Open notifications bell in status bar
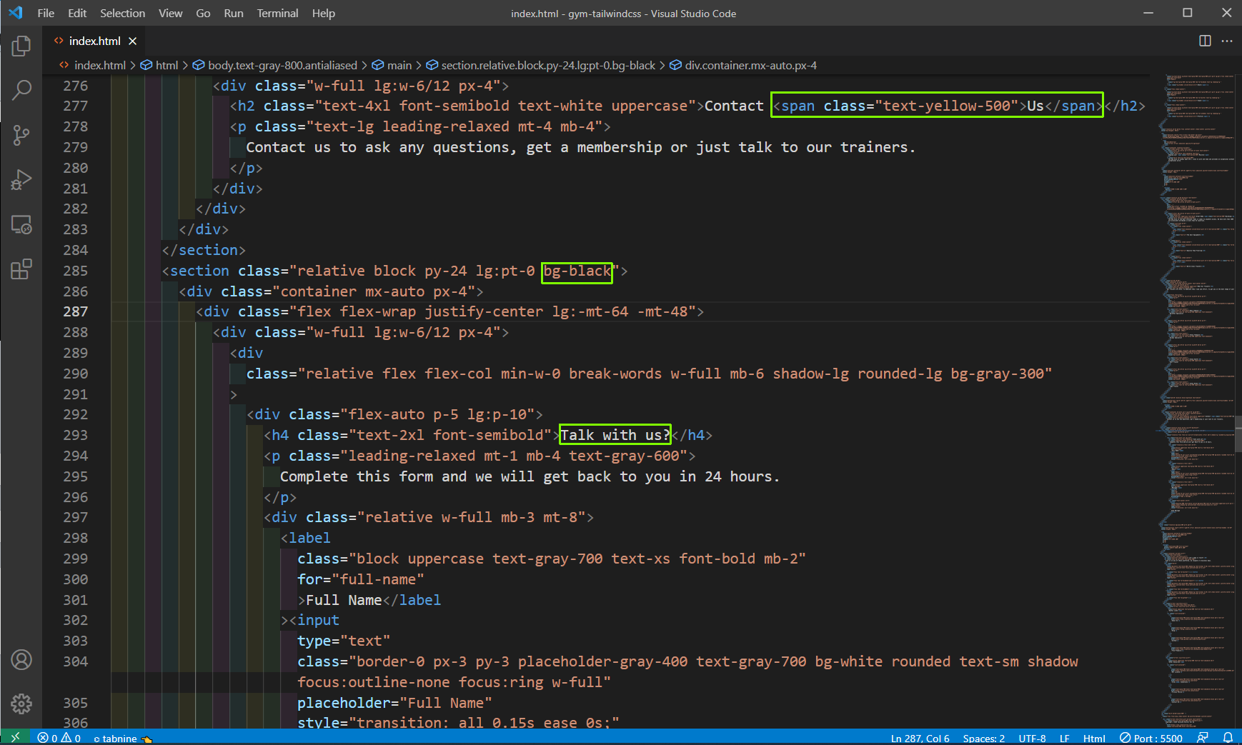This screenshot has width=1242, height=745. click(1228, 738)
